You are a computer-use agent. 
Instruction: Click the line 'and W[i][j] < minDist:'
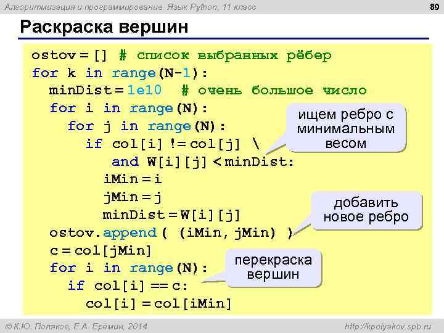pyautogui.click(x=203, y=162)
